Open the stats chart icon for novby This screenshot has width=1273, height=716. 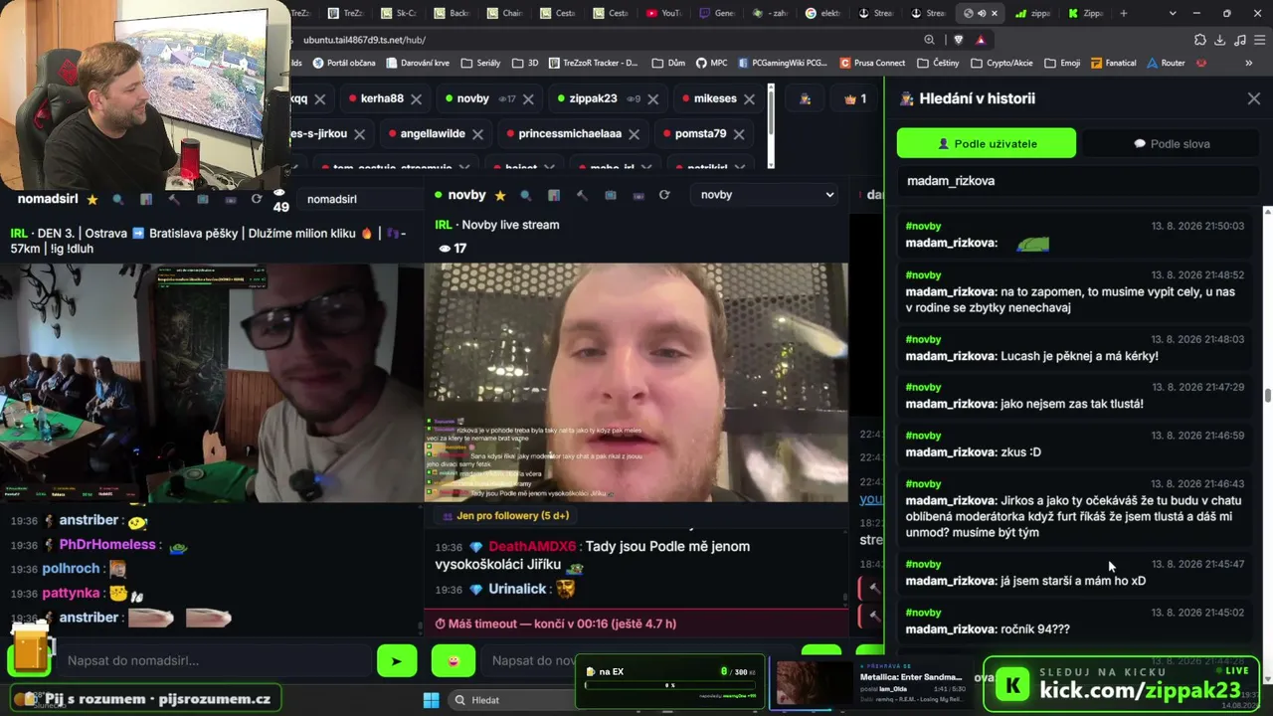tap(554, 195)
